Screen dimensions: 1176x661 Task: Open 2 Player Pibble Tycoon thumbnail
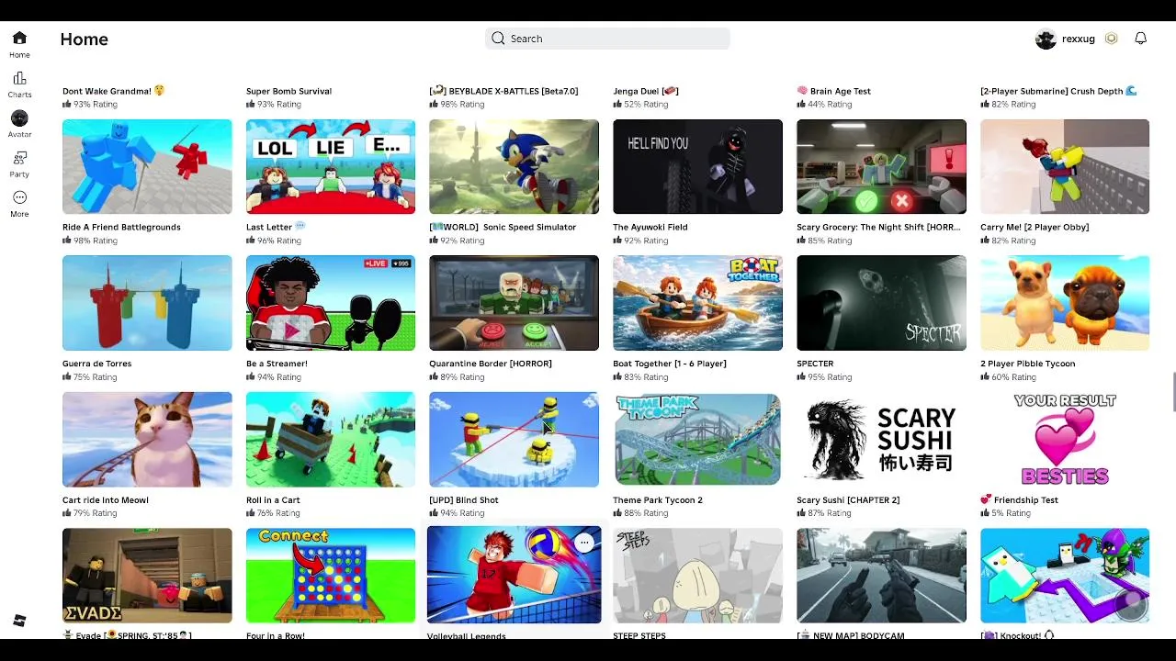click(x=1065, y=303)
